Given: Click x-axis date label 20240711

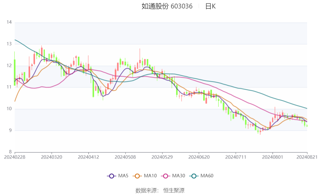Looking at the screenshot, I should 236,157.
